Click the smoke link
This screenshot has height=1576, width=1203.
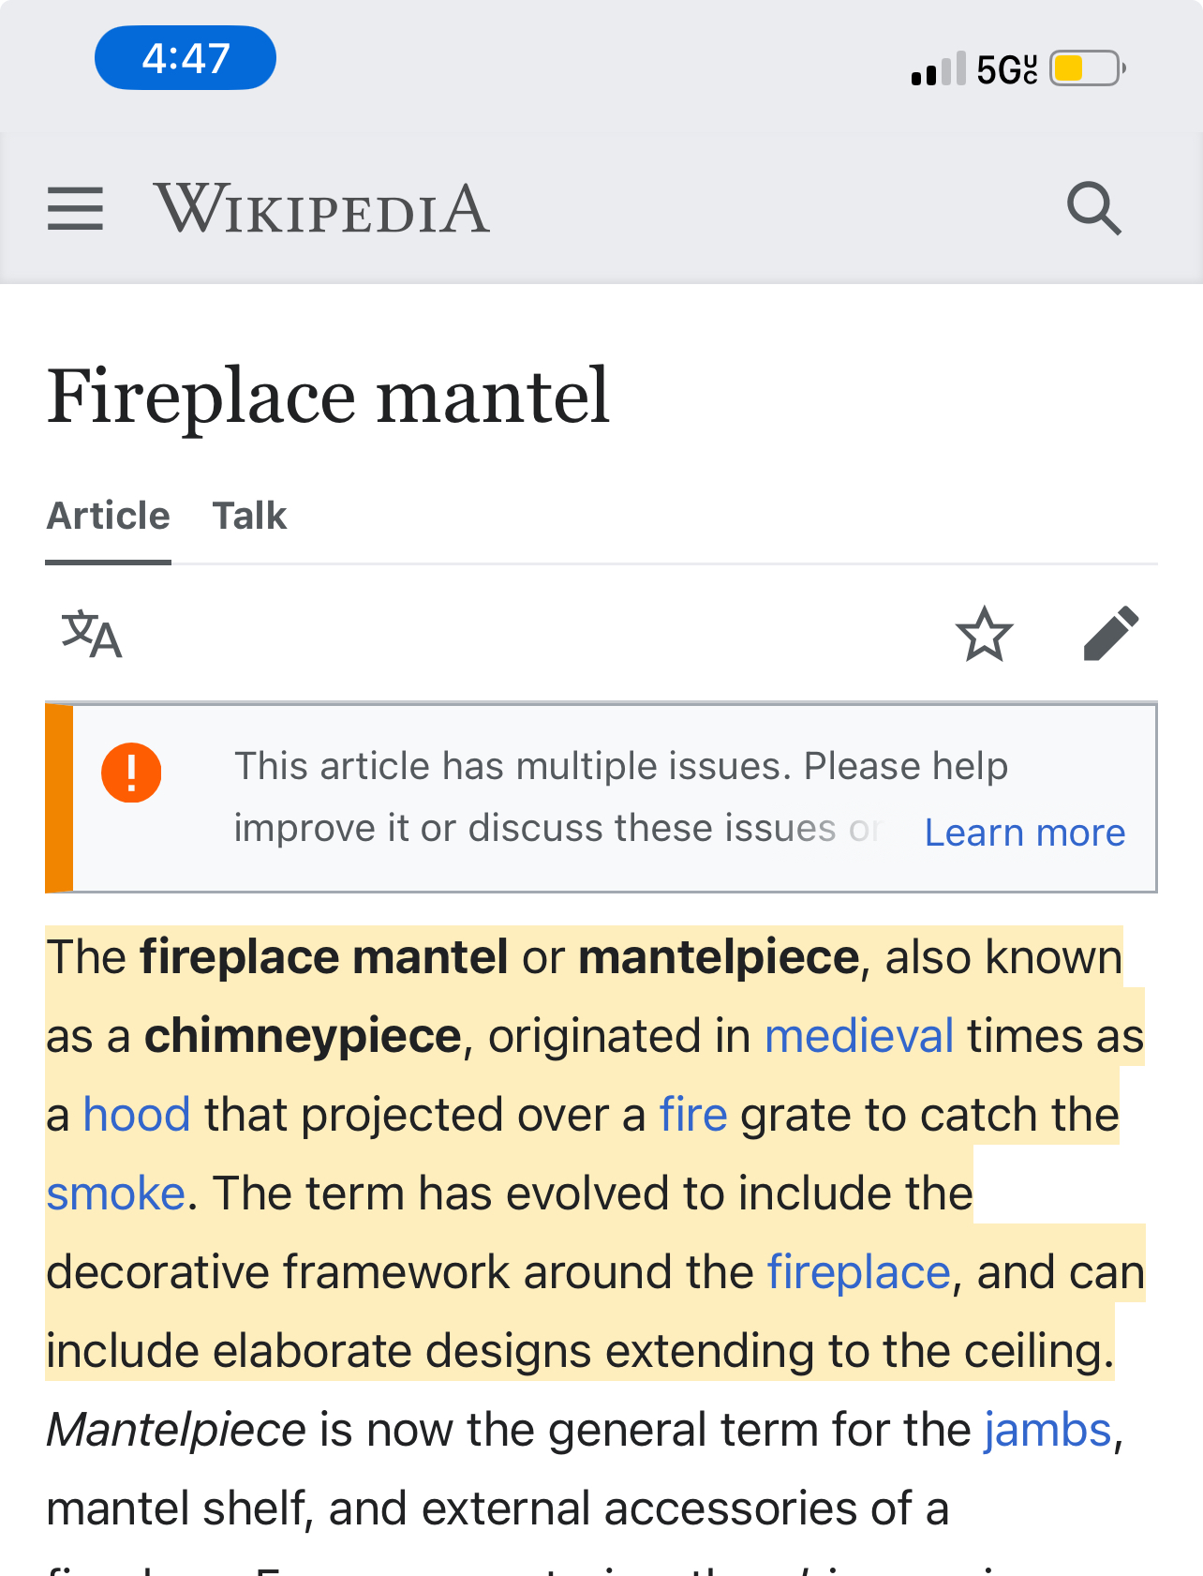[x=116, y=1193]
